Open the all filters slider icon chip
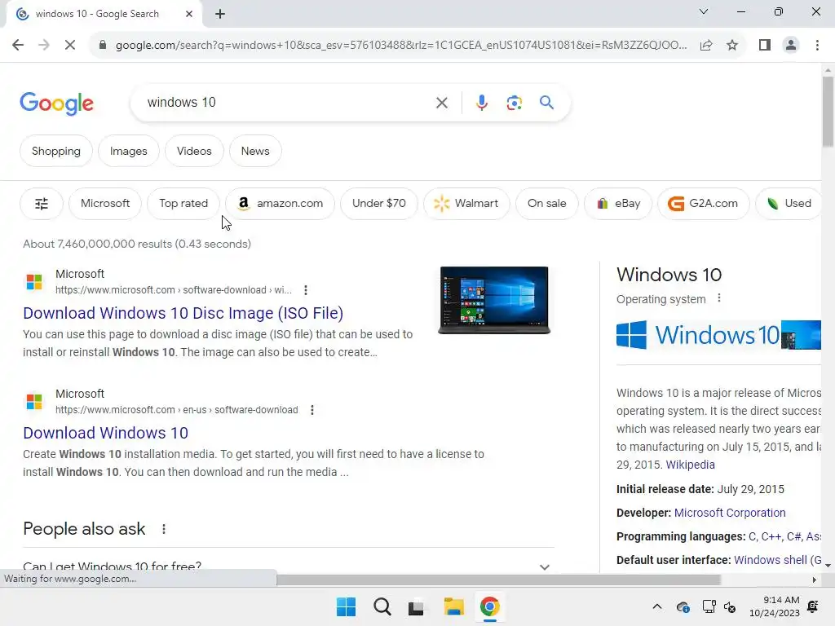Image resolution: width=835 pixels, height=626 pixels. [x=42, y=203]
